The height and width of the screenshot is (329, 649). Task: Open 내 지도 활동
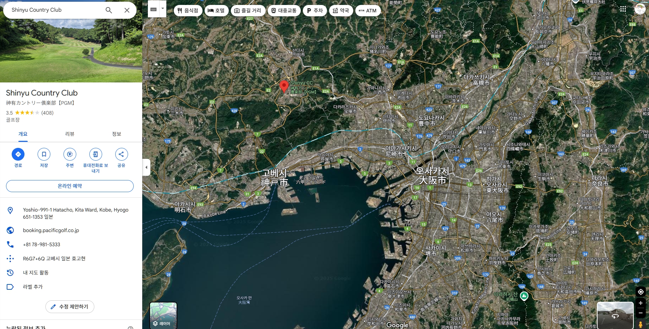point(36,273)
